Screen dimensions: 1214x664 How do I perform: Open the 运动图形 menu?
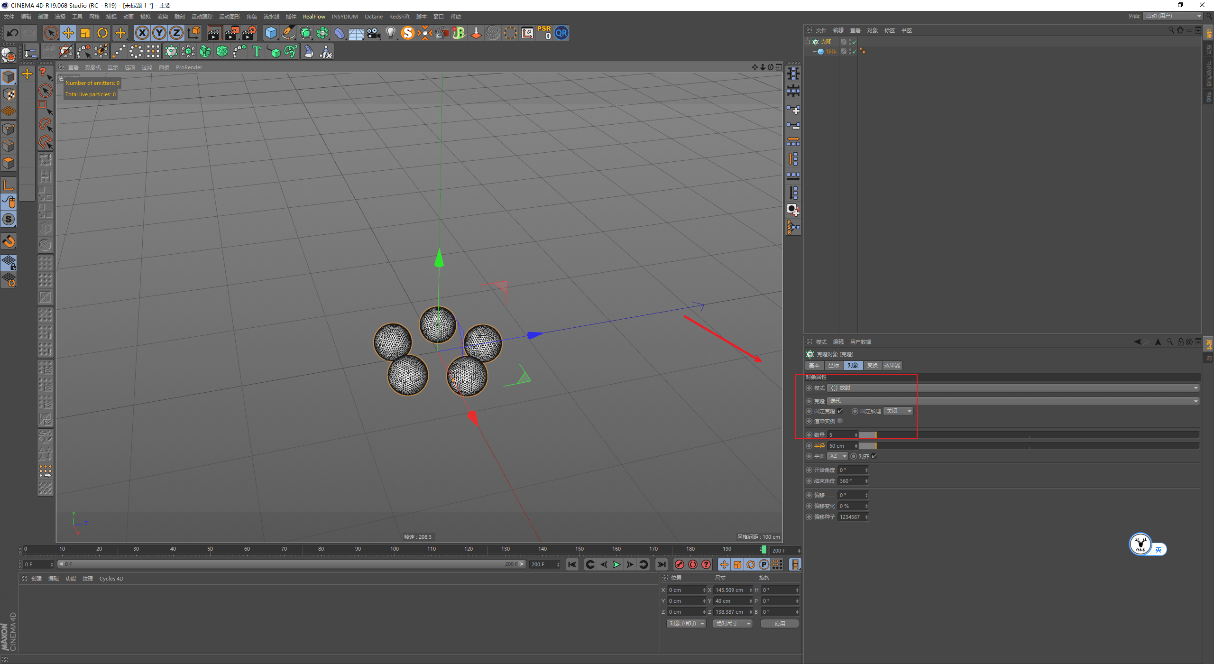click(230, 17)
